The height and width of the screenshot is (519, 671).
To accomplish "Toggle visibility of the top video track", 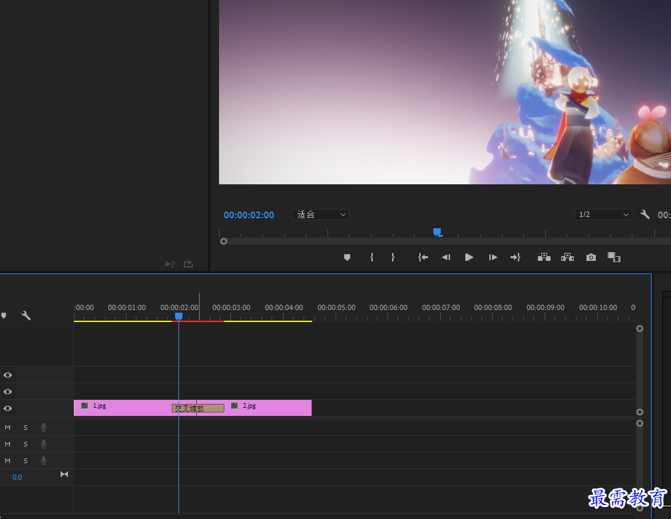I will pyautogui.click(x=8, y=375).
